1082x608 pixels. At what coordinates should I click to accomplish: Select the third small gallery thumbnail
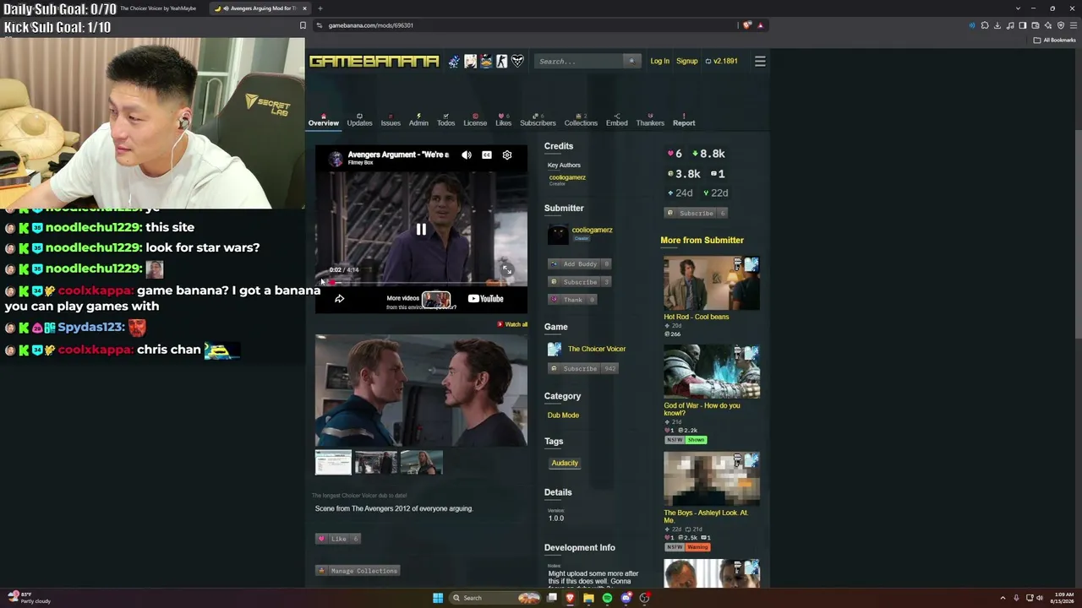point(421,463)
